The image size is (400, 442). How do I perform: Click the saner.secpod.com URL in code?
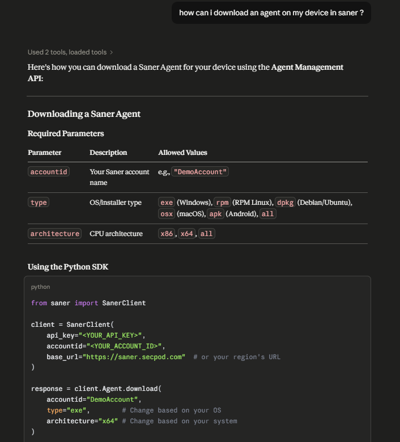(x=134, y=357)
